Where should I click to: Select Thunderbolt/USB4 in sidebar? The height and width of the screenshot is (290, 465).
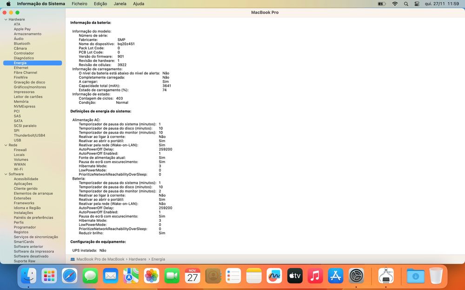tap(29, 135)
